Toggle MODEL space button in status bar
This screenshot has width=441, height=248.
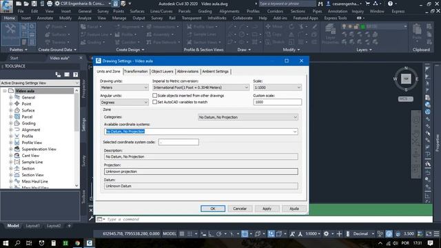(x=170, y=234)
